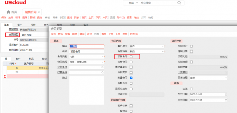Uncheck the 数量合同 checkbox
The width and height of the screenshot is (237, 113).
coord(131,78)
